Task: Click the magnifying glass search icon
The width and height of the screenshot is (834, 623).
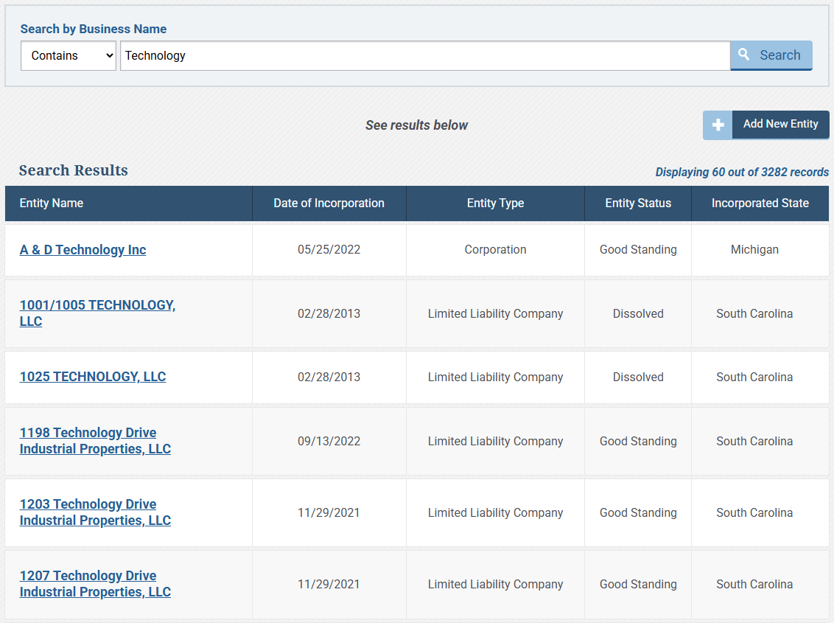Action: coord(744,55)
